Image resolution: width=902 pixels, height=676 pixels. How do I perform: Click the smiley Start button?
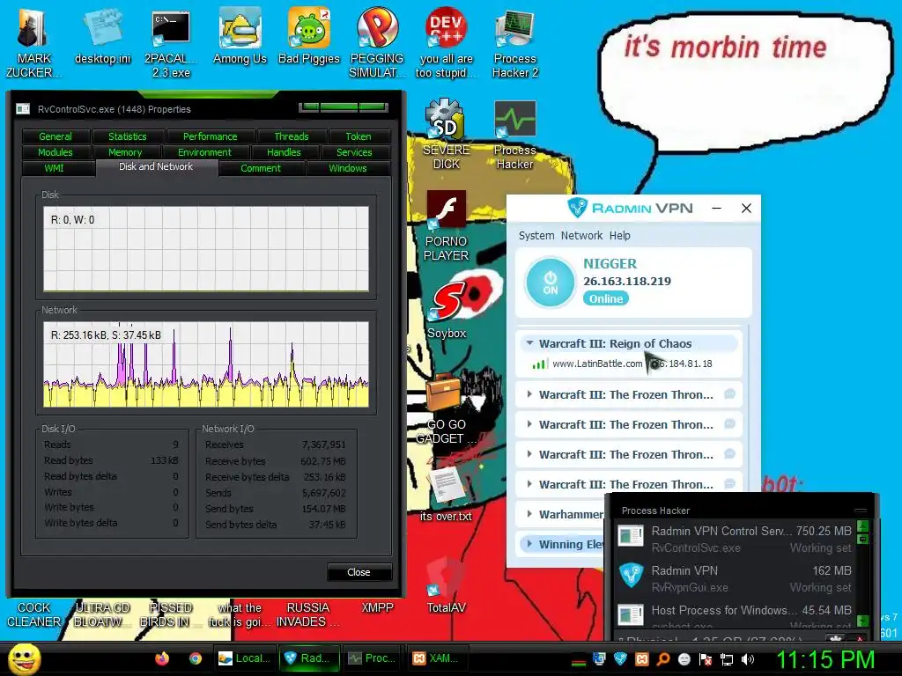coord(25,658)
